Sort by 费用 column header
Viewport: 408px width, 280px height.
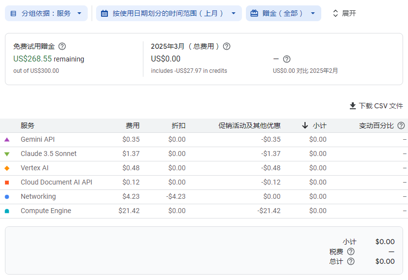[x=133, y=125]
